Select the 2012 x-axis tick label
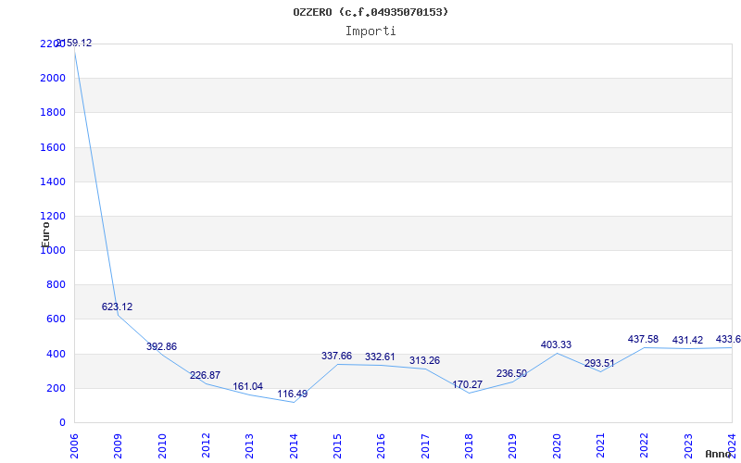The width and height of the screenshot is (741, 463). (x=206, y=446)
